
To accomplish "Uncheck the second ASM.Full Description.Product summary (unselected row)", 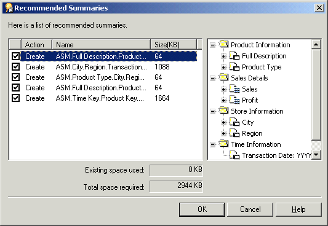I will coord(15,88).
